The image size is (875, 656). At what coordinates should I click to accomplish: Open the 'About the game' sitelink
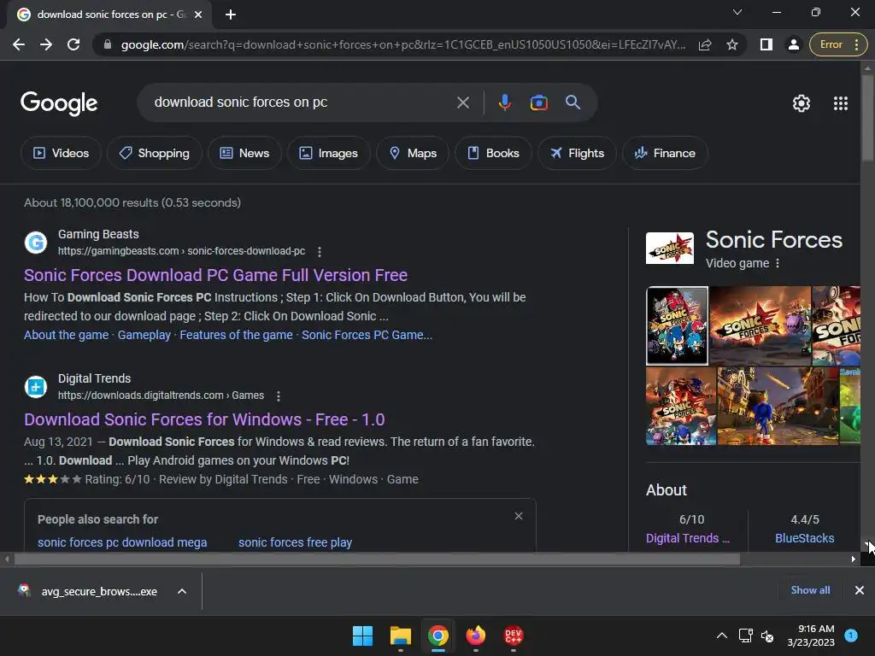[66, 335]
